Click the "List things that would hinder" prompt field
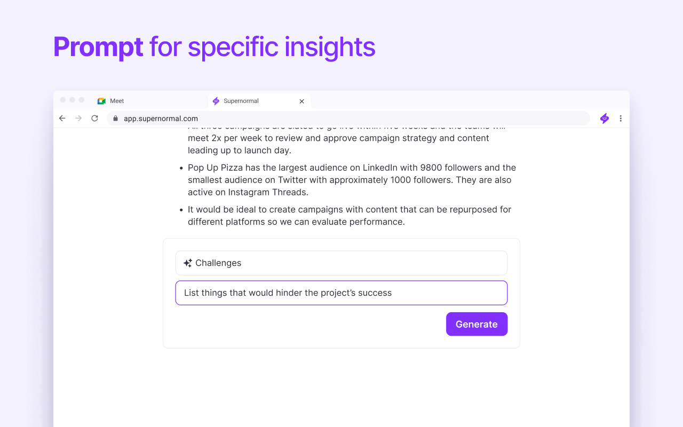 coord(341,293)
